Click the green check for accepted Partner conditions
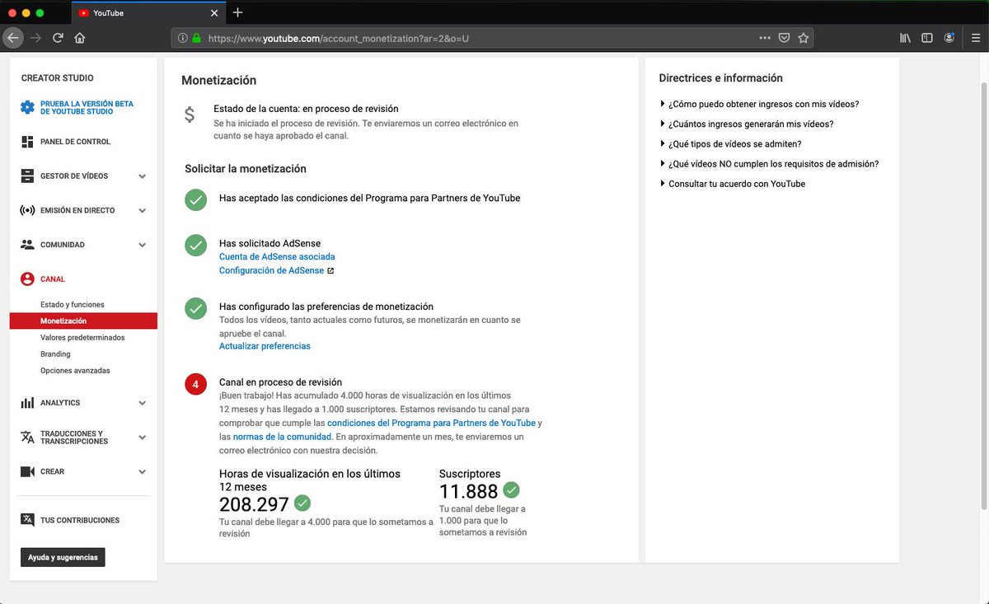Screen dimensions: 989x604 tap(195, 199)
